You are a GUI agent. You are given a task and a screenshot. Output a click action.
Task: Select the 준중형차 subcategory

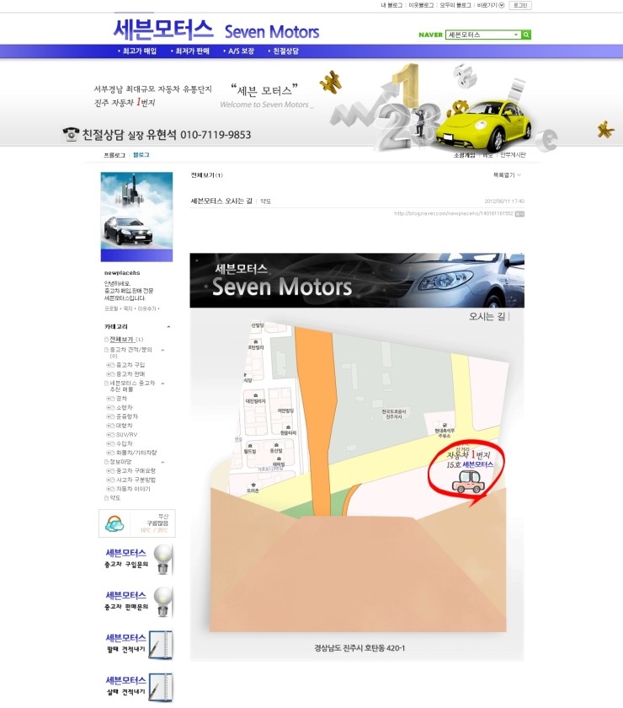(x=127, y=416)
